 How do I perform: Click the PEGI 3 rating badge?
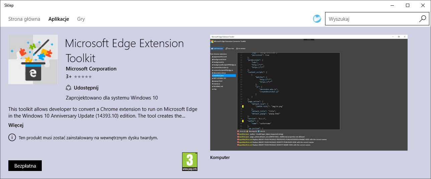[190, 162]
